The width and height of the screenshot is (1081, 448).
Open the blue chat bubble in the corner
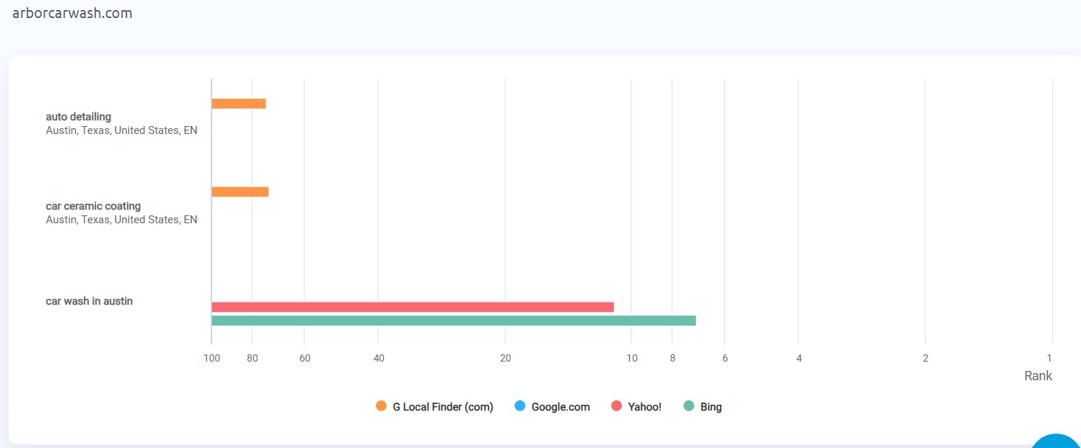1056,441
